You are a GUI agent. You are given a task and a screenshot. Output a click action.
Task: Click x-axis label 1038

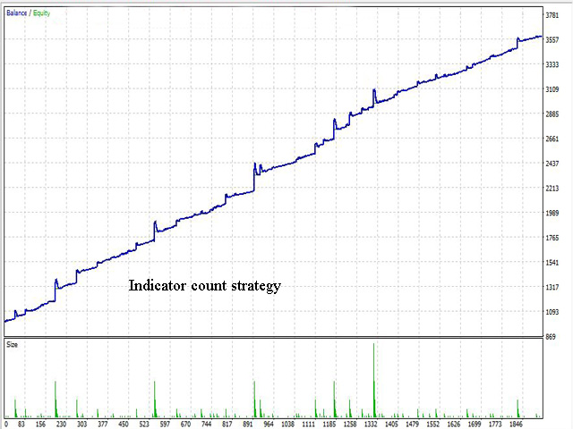[x=288, y=424]
